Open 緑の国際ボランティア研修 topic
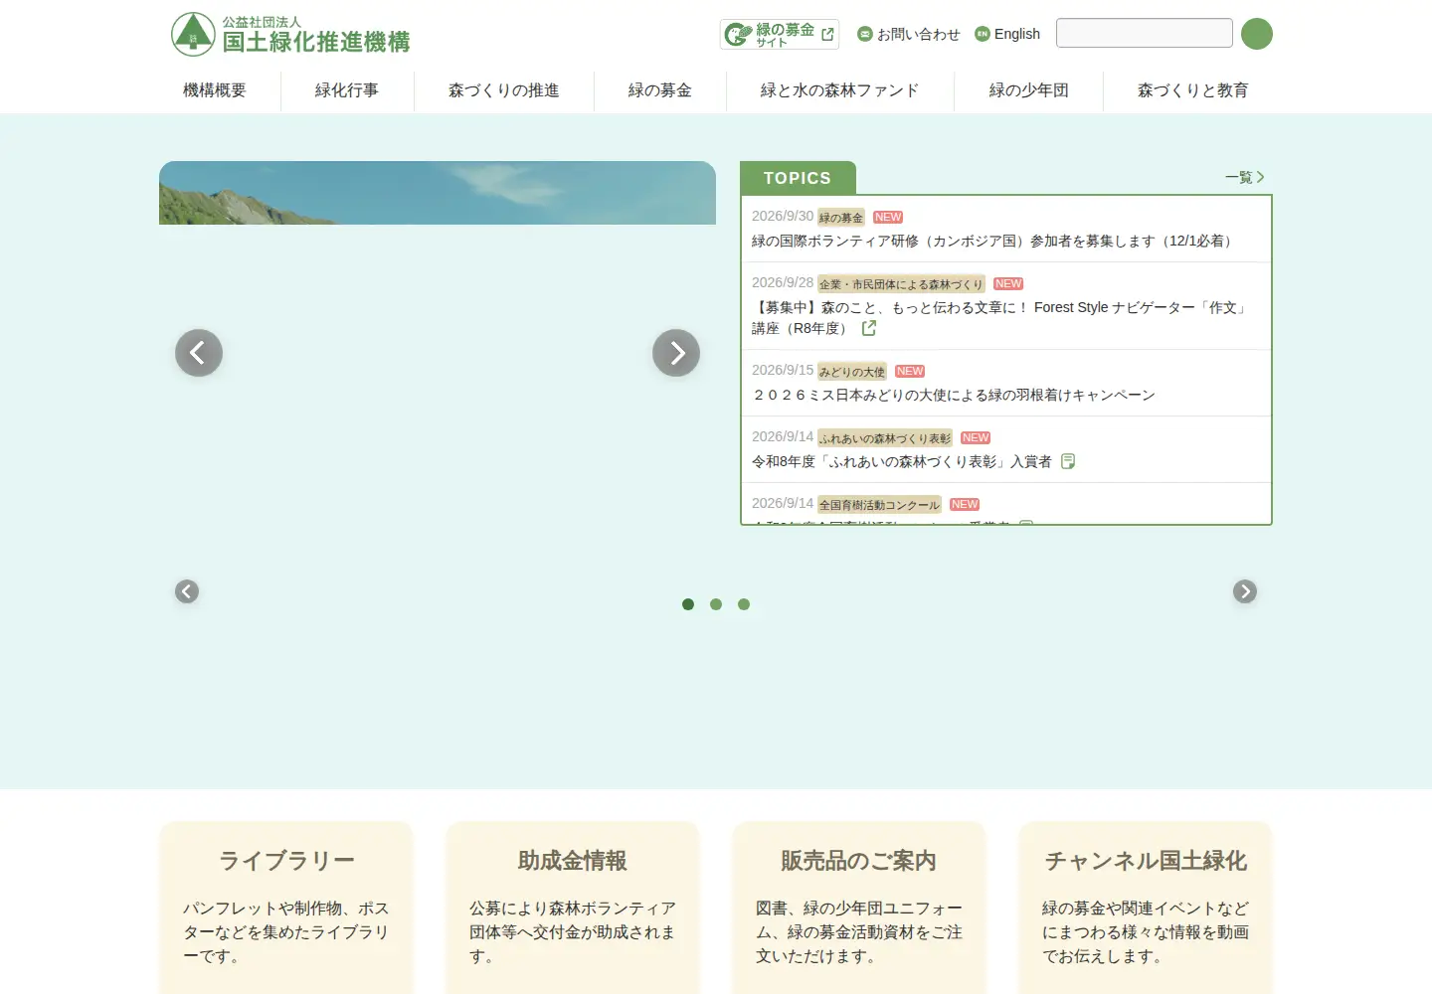 pyautogui.click(x=994, y=241)
